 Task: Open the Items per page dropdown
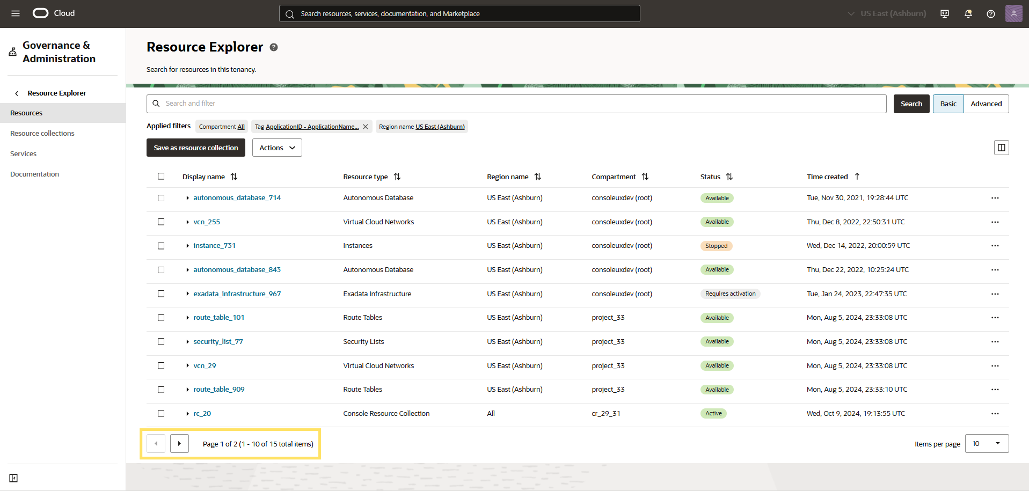click(987, 443)
